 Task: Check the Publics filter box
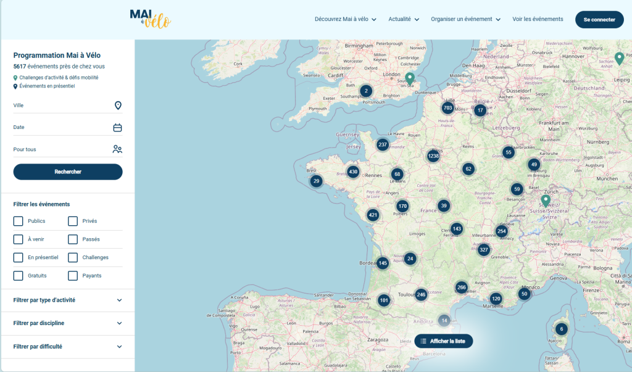tap(18, 221)
